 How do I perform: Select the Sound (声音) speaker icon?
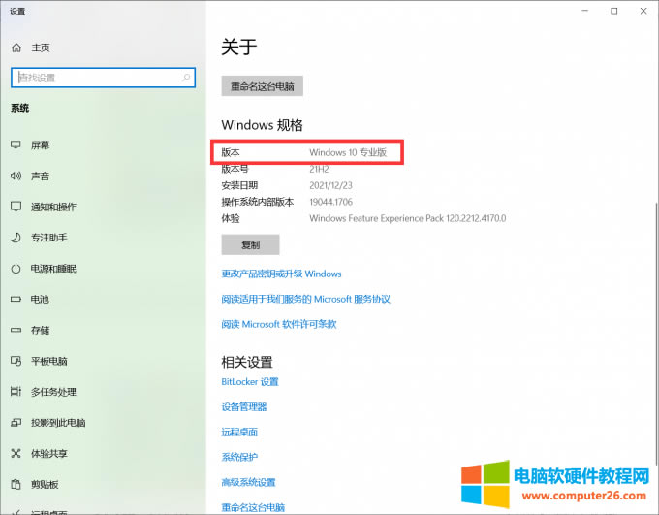click(x=16, y=176)
